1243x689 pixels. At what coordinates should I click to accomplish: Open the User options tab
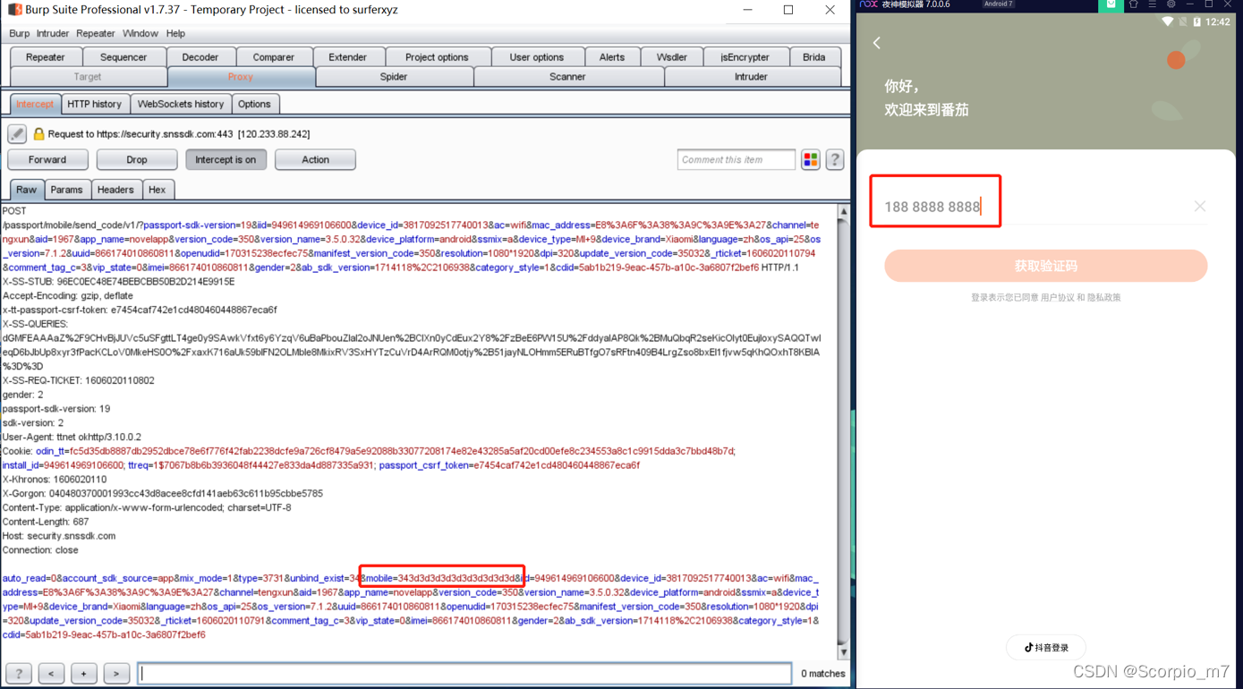(537, 57)
